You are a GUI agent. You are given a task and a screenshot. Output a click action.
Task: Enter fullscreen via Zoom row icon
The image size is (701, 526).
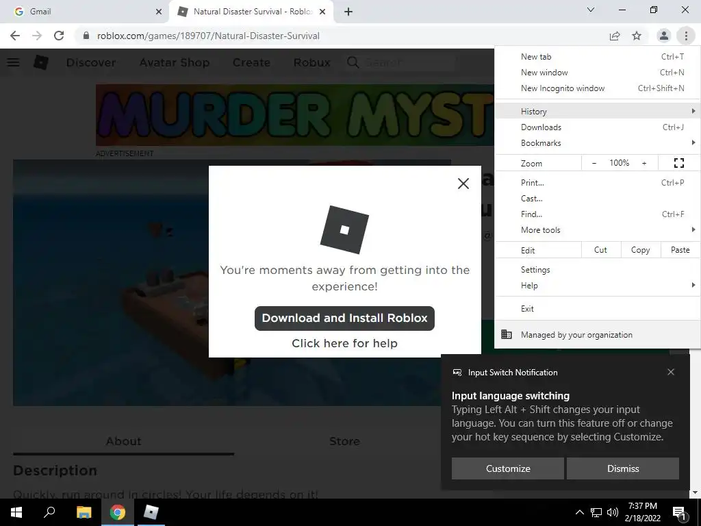click(678, 163)
